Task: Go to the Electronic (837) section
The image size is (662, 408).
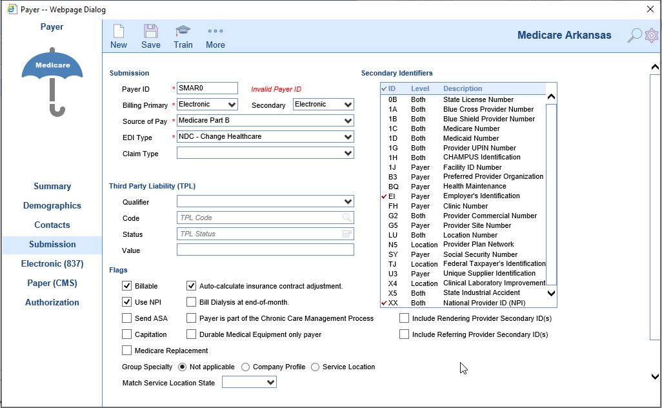Action: [52, 264]
